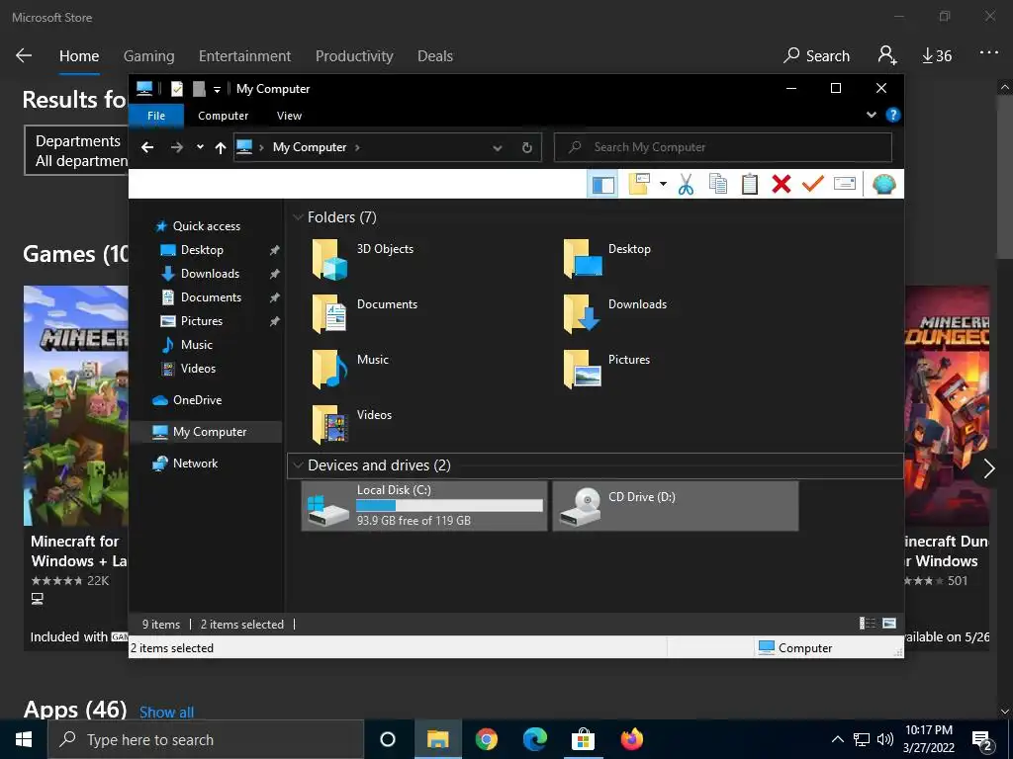Select Videos in navigation pane
Screen dimensions: 1013x759
point(198,369)
